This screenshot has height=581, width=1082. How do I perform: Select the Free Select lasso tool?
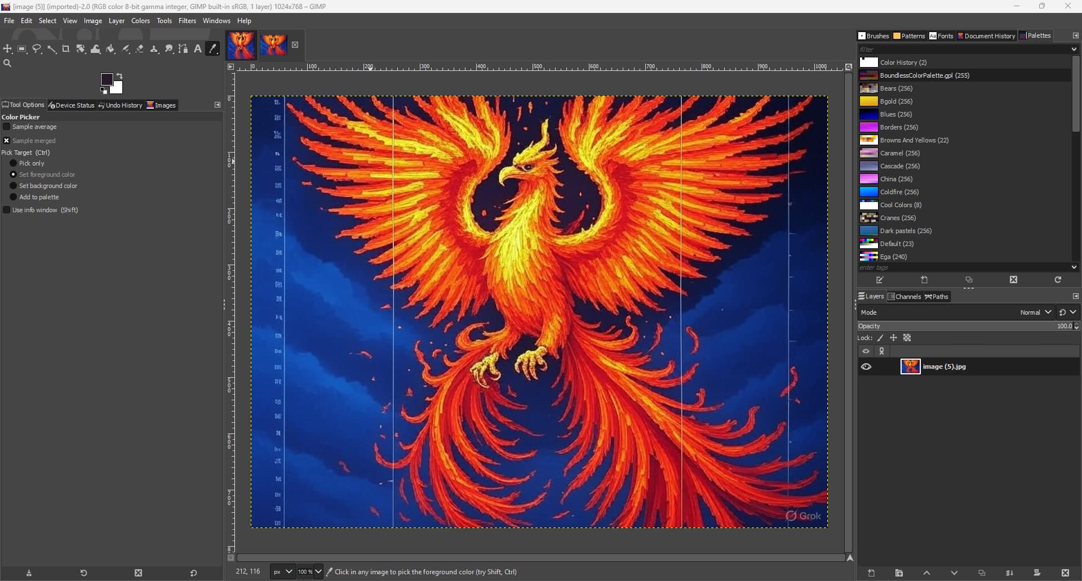click(37, 49)
